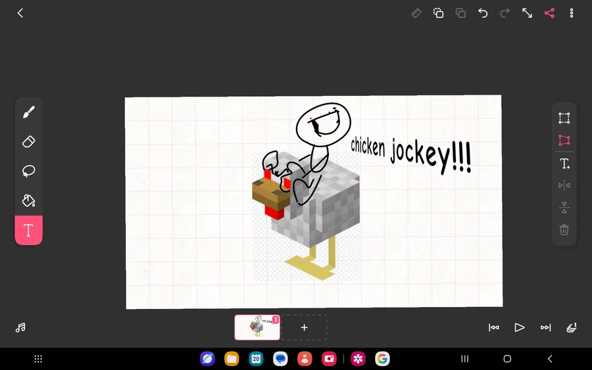Screen dimensions: 592x370
Task: Click the 'chicken jockey!!!' text on canvas
Action: 411,154
